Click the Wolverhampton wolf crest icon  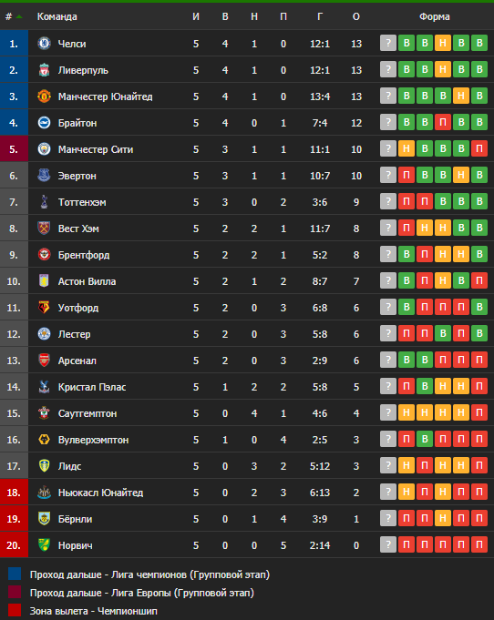coord(44,440)
